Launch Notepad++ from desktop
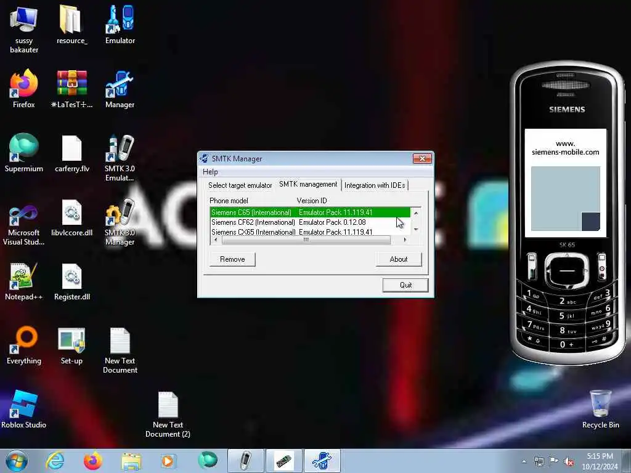 (x=24, y=281)
